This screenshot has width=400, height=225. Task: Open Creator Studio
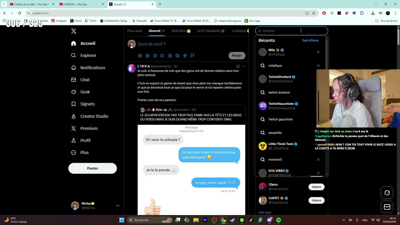pos(90,116)
